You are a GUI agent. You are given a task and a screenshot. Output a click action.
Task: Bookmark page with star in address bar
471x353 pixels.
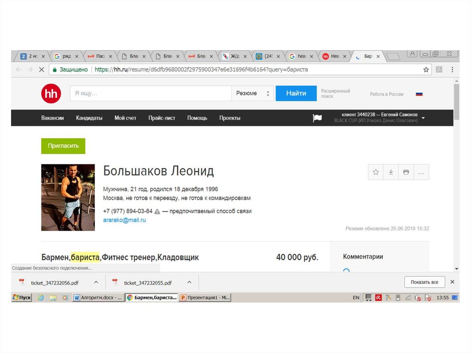tap(426, 69)
